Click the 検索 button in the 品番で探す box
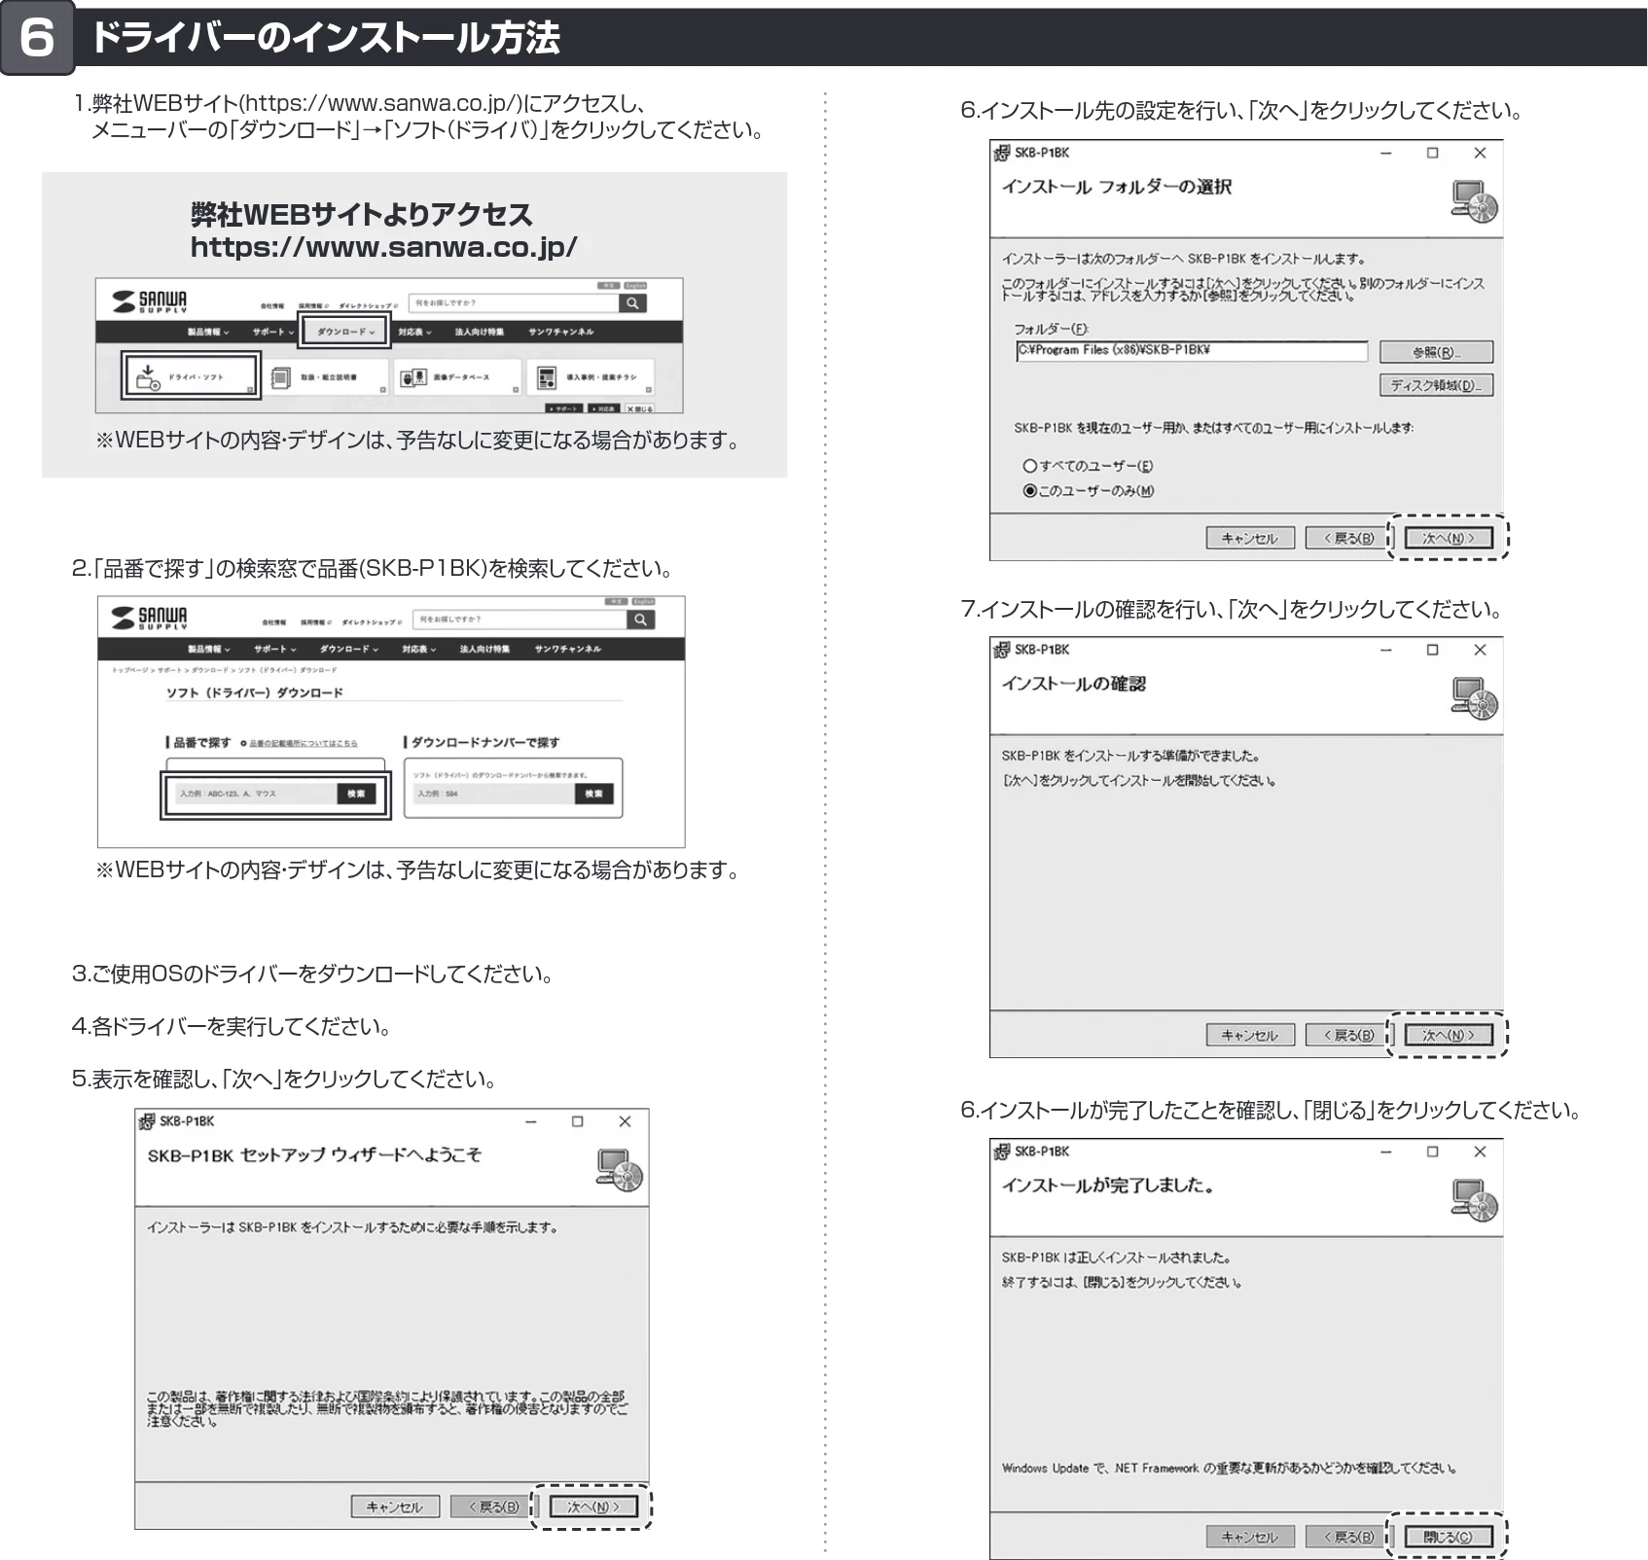Screen dimensions: 1648x1560 pos(356,794)
